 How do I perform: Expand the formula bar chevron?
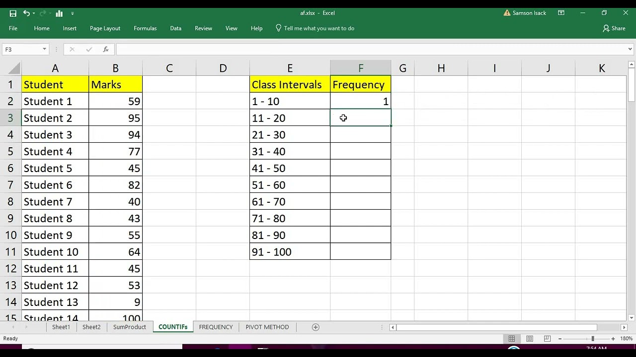tap(630, 49)
